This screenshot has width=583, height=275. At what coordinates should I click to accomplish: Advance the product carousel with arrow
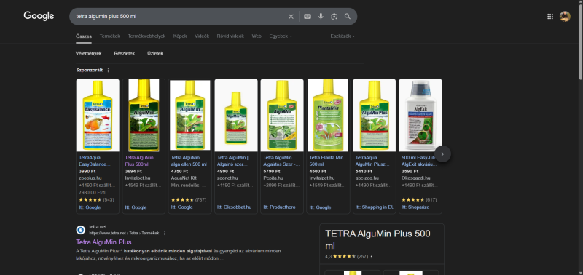442,154
